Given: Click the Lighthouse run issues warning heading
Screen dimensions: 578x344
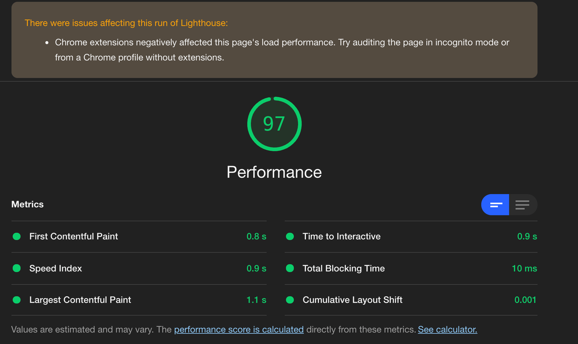Looking at the screenshot, I should [126, 23].
